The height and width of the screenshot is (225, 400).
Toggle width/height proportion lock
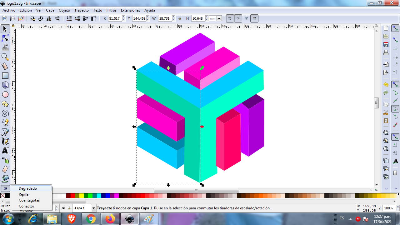180,18
